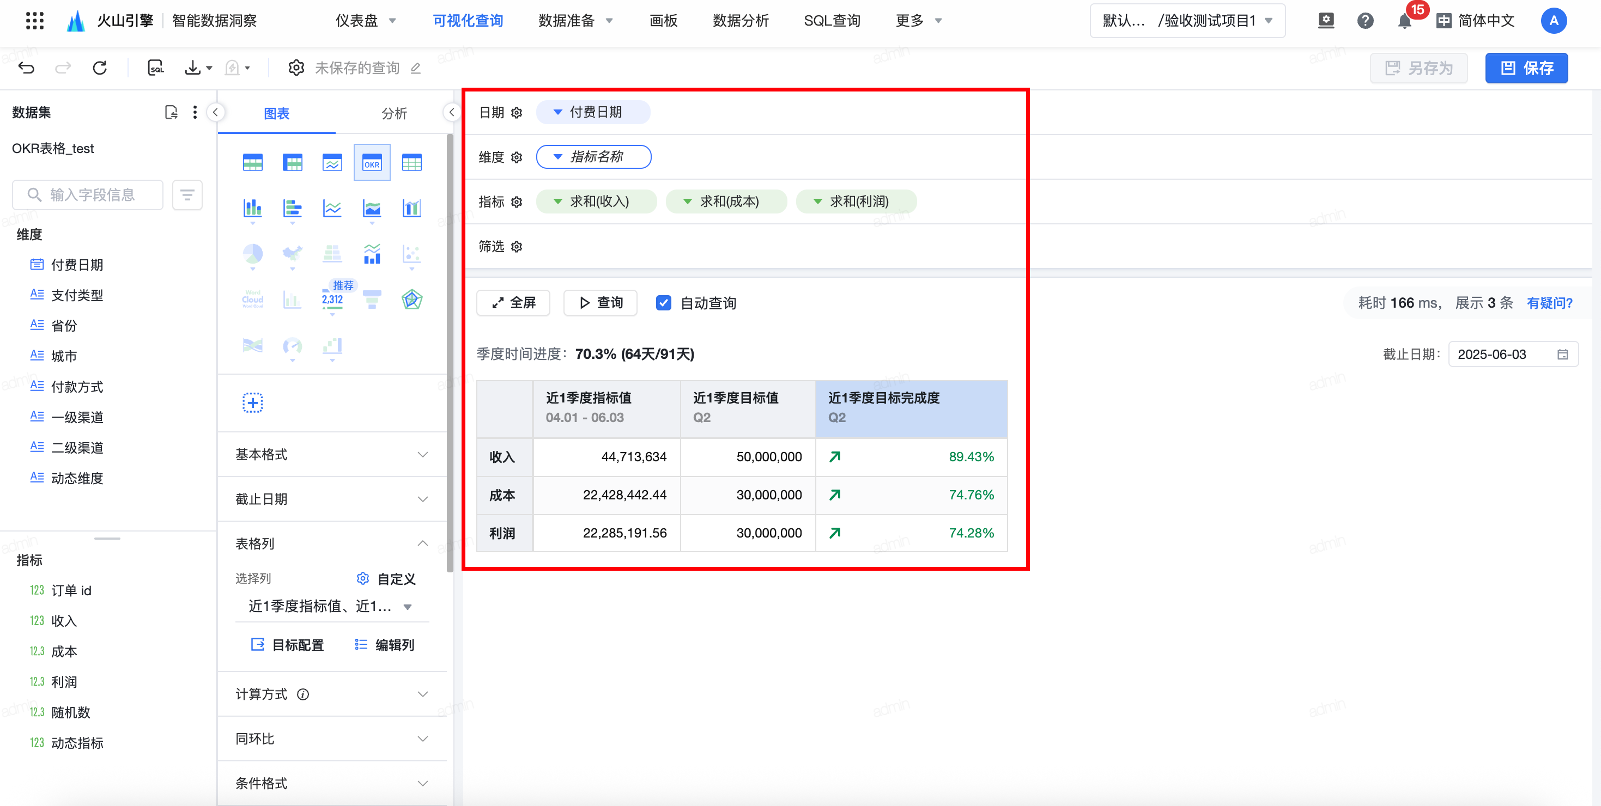Switch language to Simplified Chinese selector
Image resolution: width=1601 pixels, height=806 pixels.
1476,21
